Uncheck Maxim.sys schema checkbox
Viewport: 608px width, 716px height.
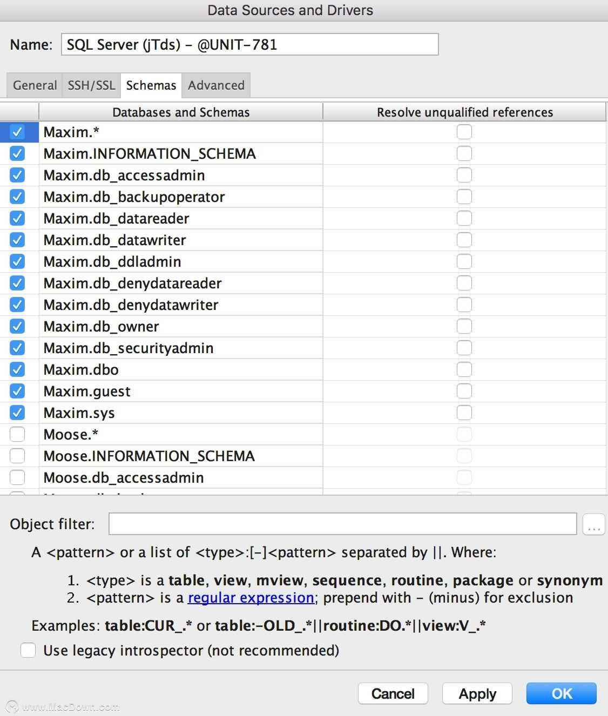click(x=17, y=413)
